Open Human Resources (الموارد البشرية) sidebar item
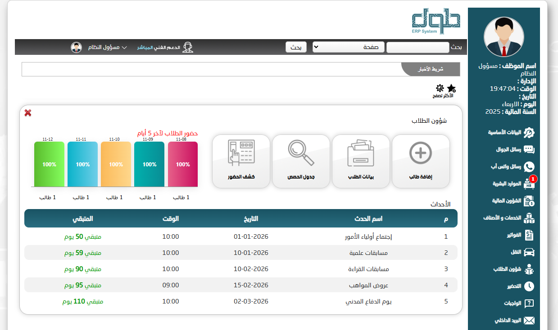The image size is (558, 330). (511, 183)
